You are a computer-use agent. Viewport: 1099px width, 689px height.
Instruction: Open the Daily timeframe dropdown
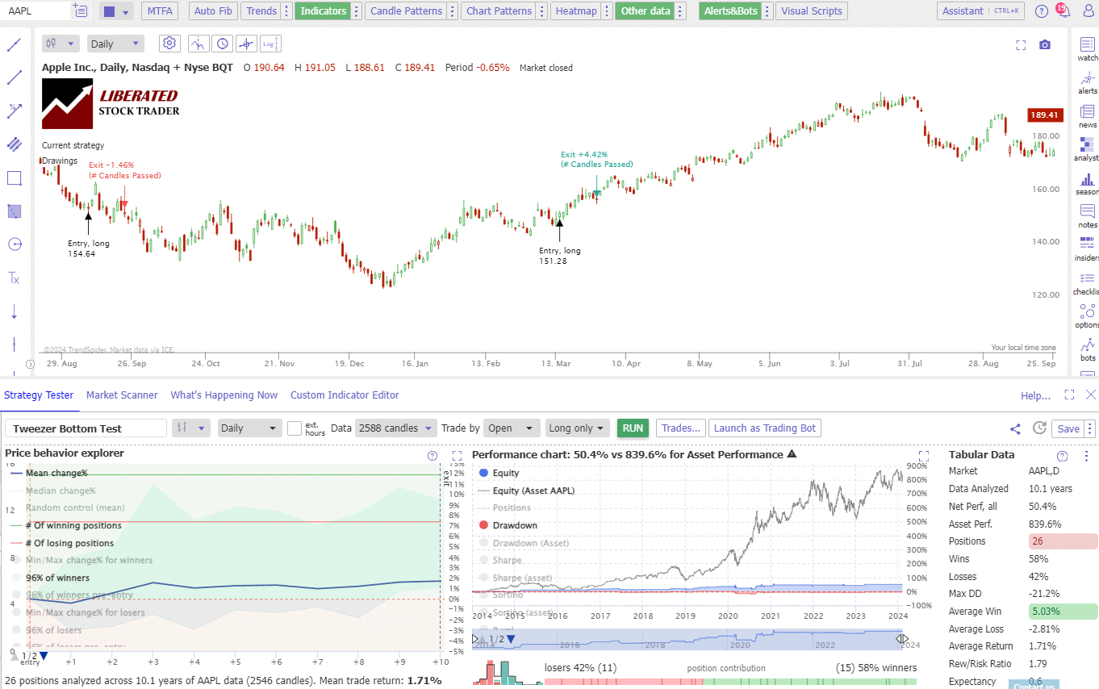(115, 43)
